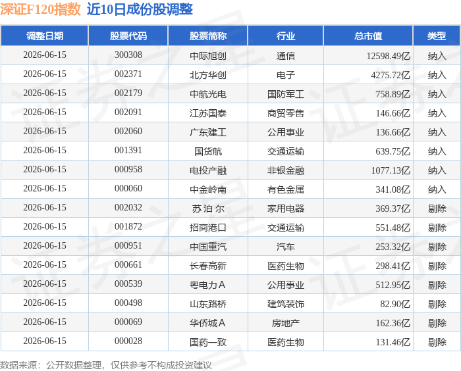Click the 类型 column header
This screenshot has height=371, width=461.
(437, 36)
